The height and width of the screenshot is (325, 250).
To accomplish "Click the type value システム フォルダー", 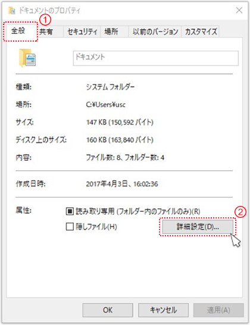I will pos(110,87).
